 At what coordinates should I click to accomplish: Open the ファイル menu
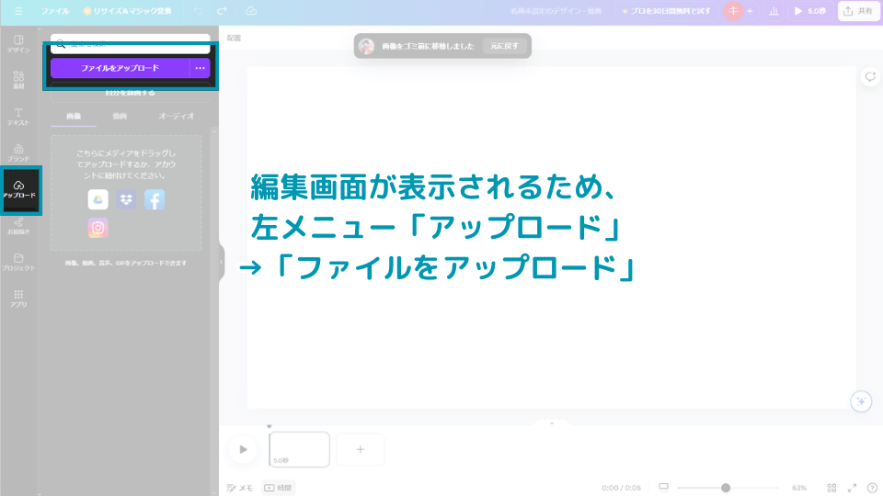55,11
